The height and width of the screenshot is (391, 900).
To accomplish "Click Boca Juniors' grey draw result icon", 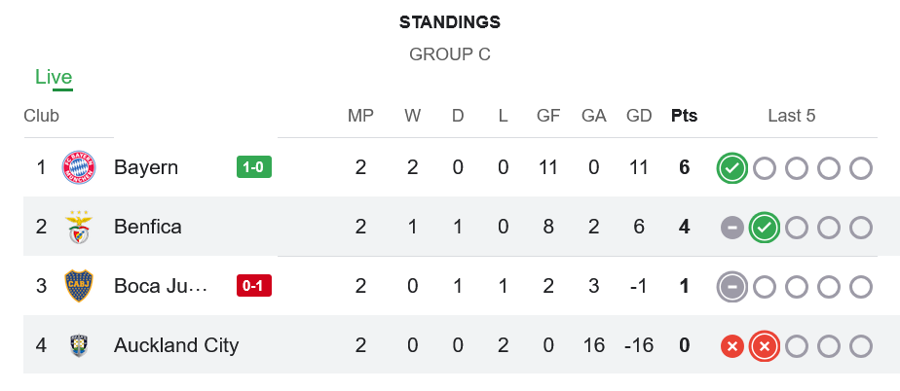I will [732, 287].
